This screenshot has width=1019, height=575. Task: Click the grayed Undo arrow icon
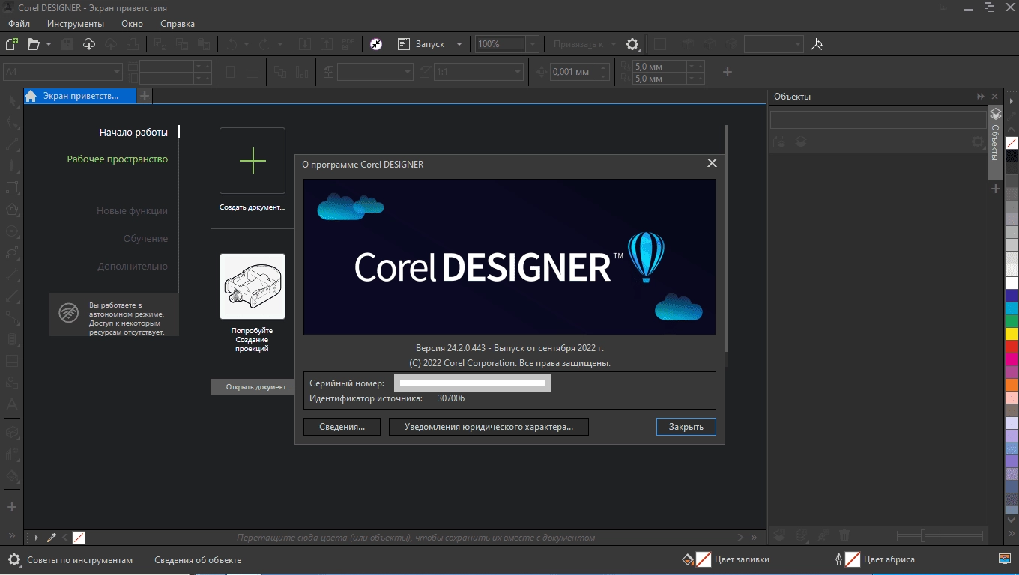pyautogui.click(x=232, y=44)
